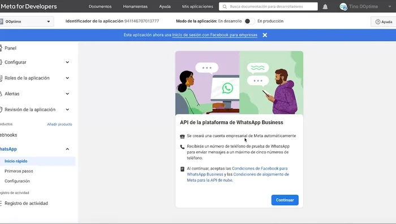Click the Revisión de la aplicación shield icon
Screen dimensions: 396x224
pyautogui.click(x=1, y=109)
